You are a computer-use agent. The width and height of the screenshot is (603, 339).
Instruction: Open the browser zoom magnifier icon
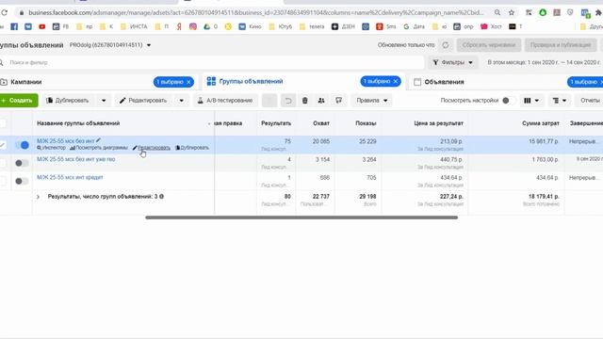click(x=497, y=12)
